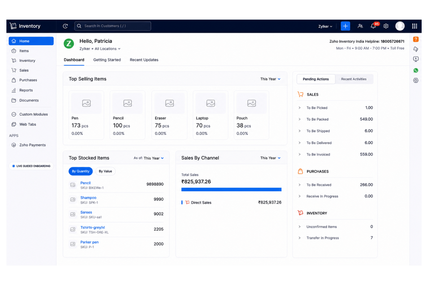Open the All Locations dropdown
Screen dimensions: 428x285
point(108,49)
